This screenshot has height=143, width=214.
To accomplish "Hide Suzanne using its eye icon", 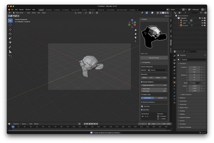I will click(202, 26).
